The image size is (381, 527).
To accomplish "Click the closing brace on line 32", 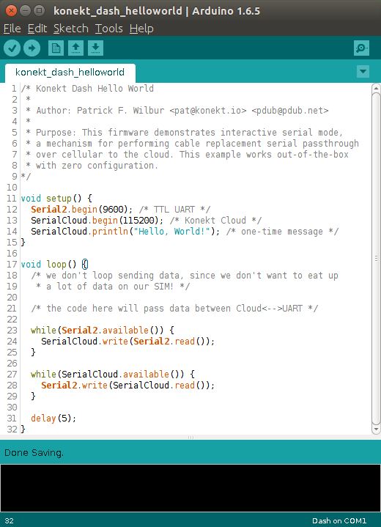I will tap(23, 430).
